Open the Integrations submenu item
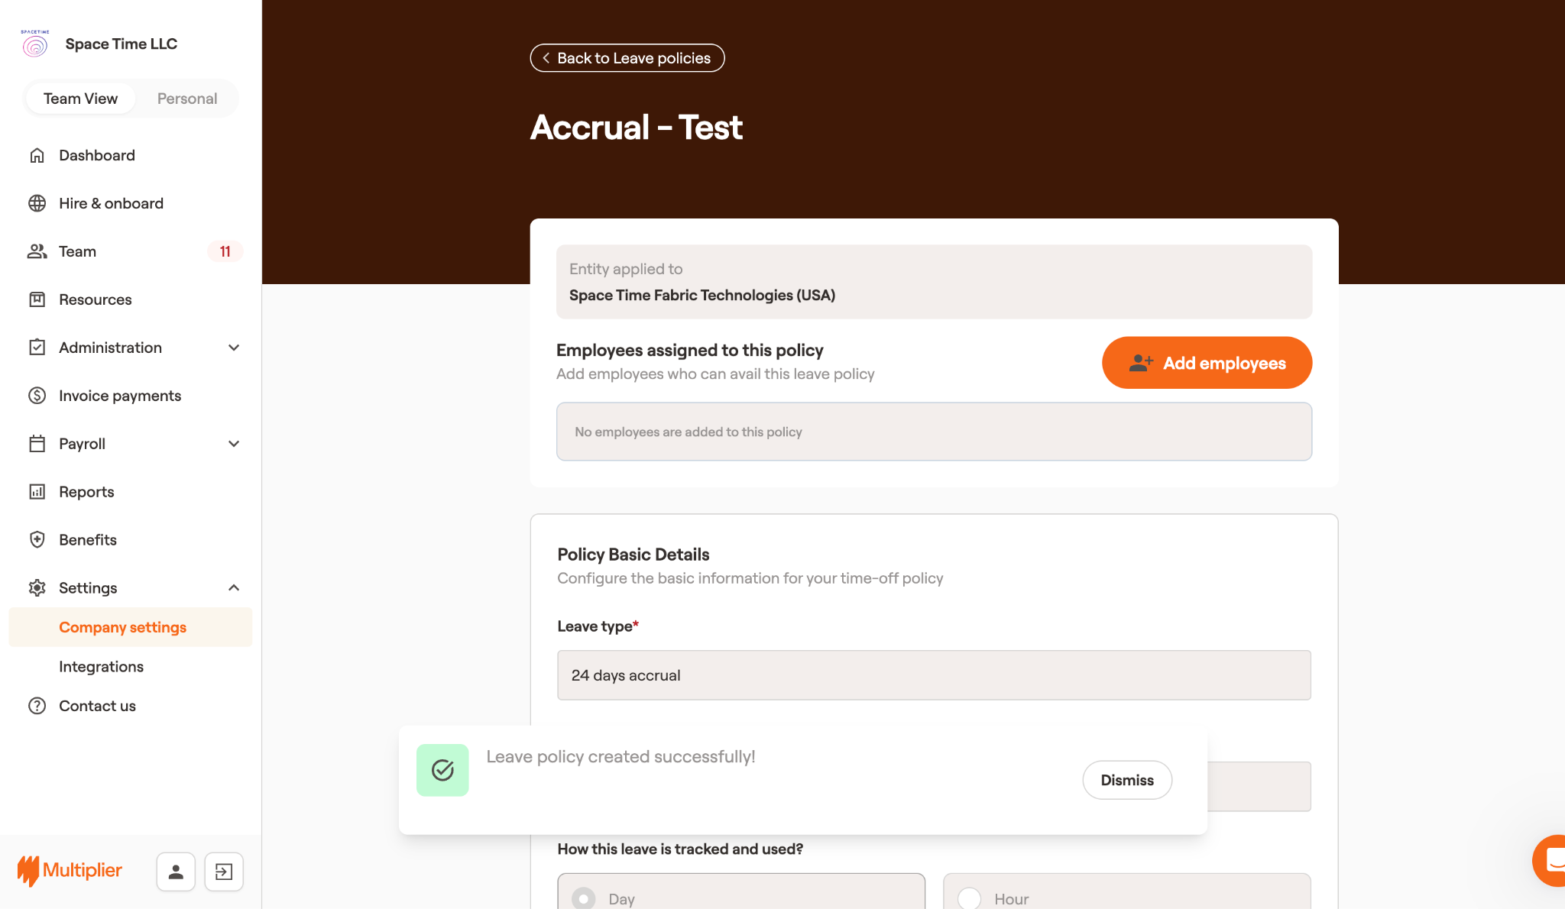 tap(101, 667)
